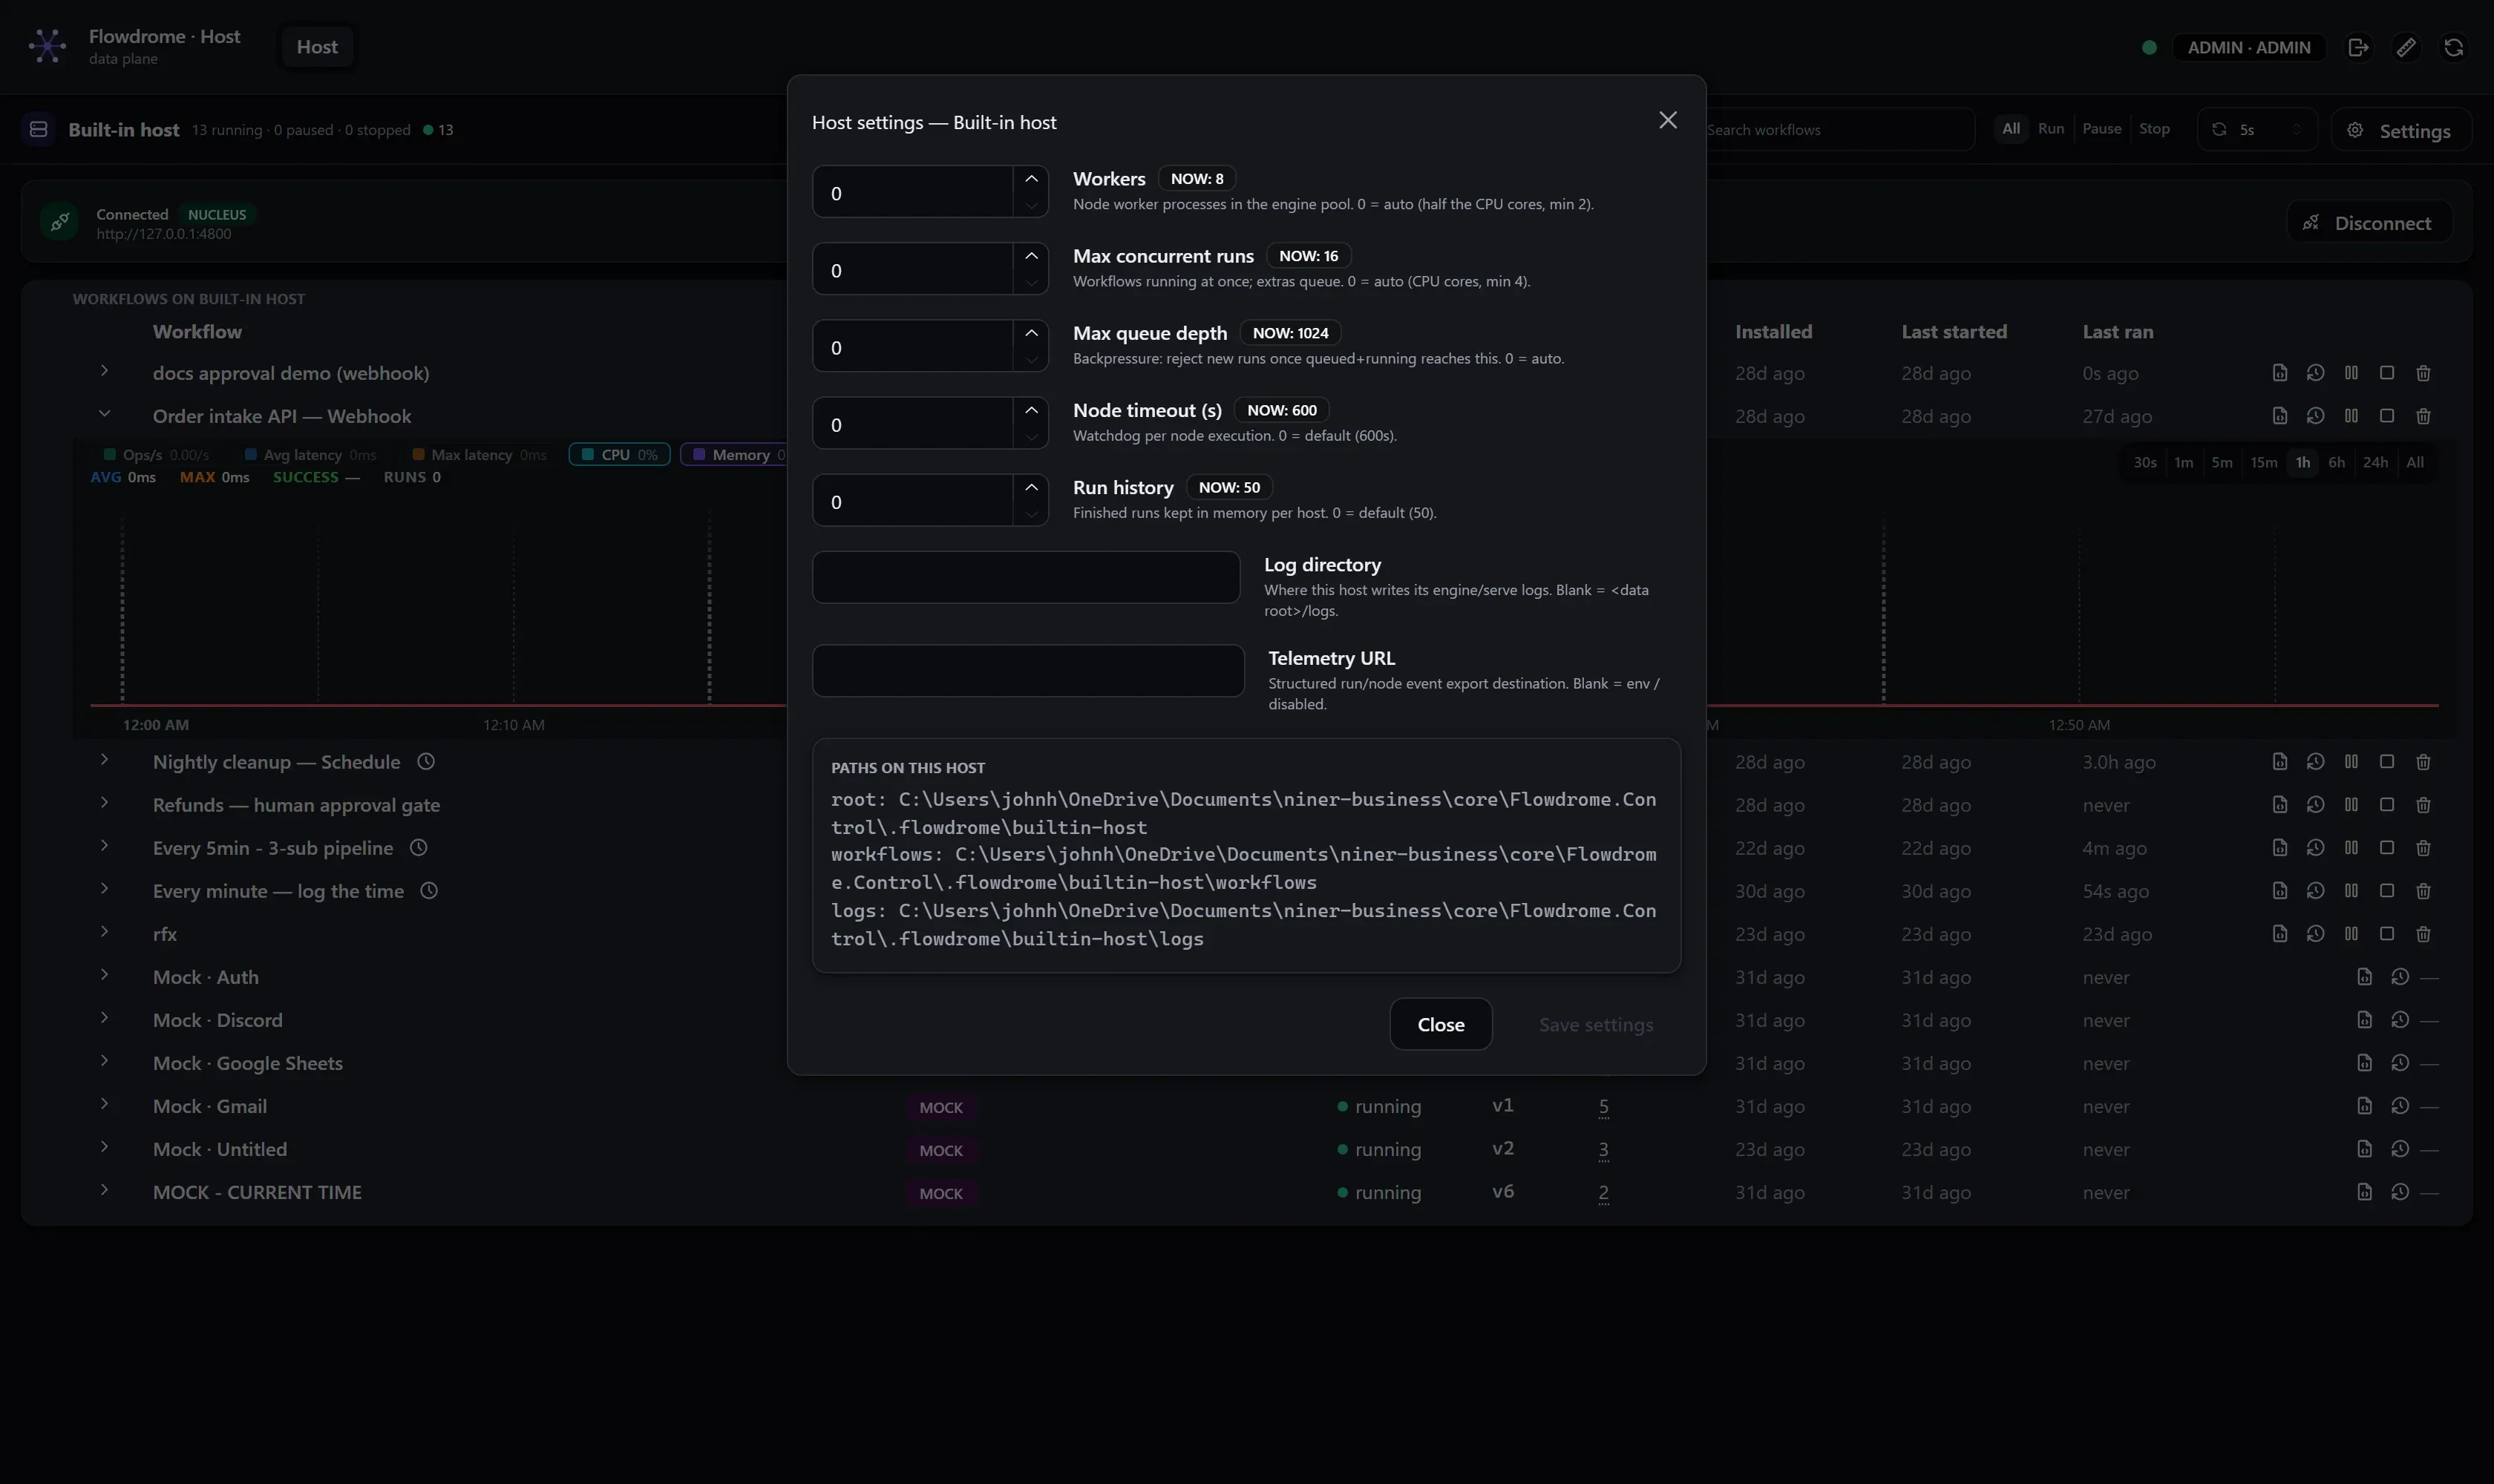Click into the Telemetry URL input field
The image size is (2494, 1484).
pyautogui.click(x=1029, y=670)
